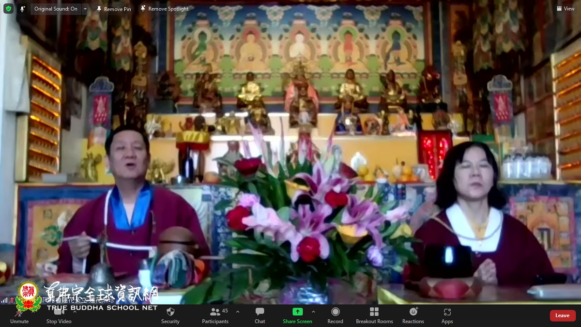The width and height of the screenshot is (581, 327).
Task: Open the Participants panel
Action: [x=215, y=312]
